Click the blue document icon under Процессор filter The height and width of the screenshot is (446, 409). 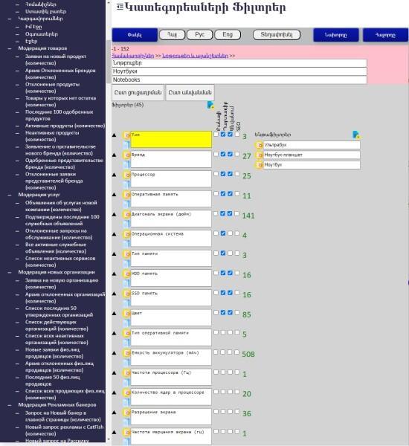[x=126, y=184]
